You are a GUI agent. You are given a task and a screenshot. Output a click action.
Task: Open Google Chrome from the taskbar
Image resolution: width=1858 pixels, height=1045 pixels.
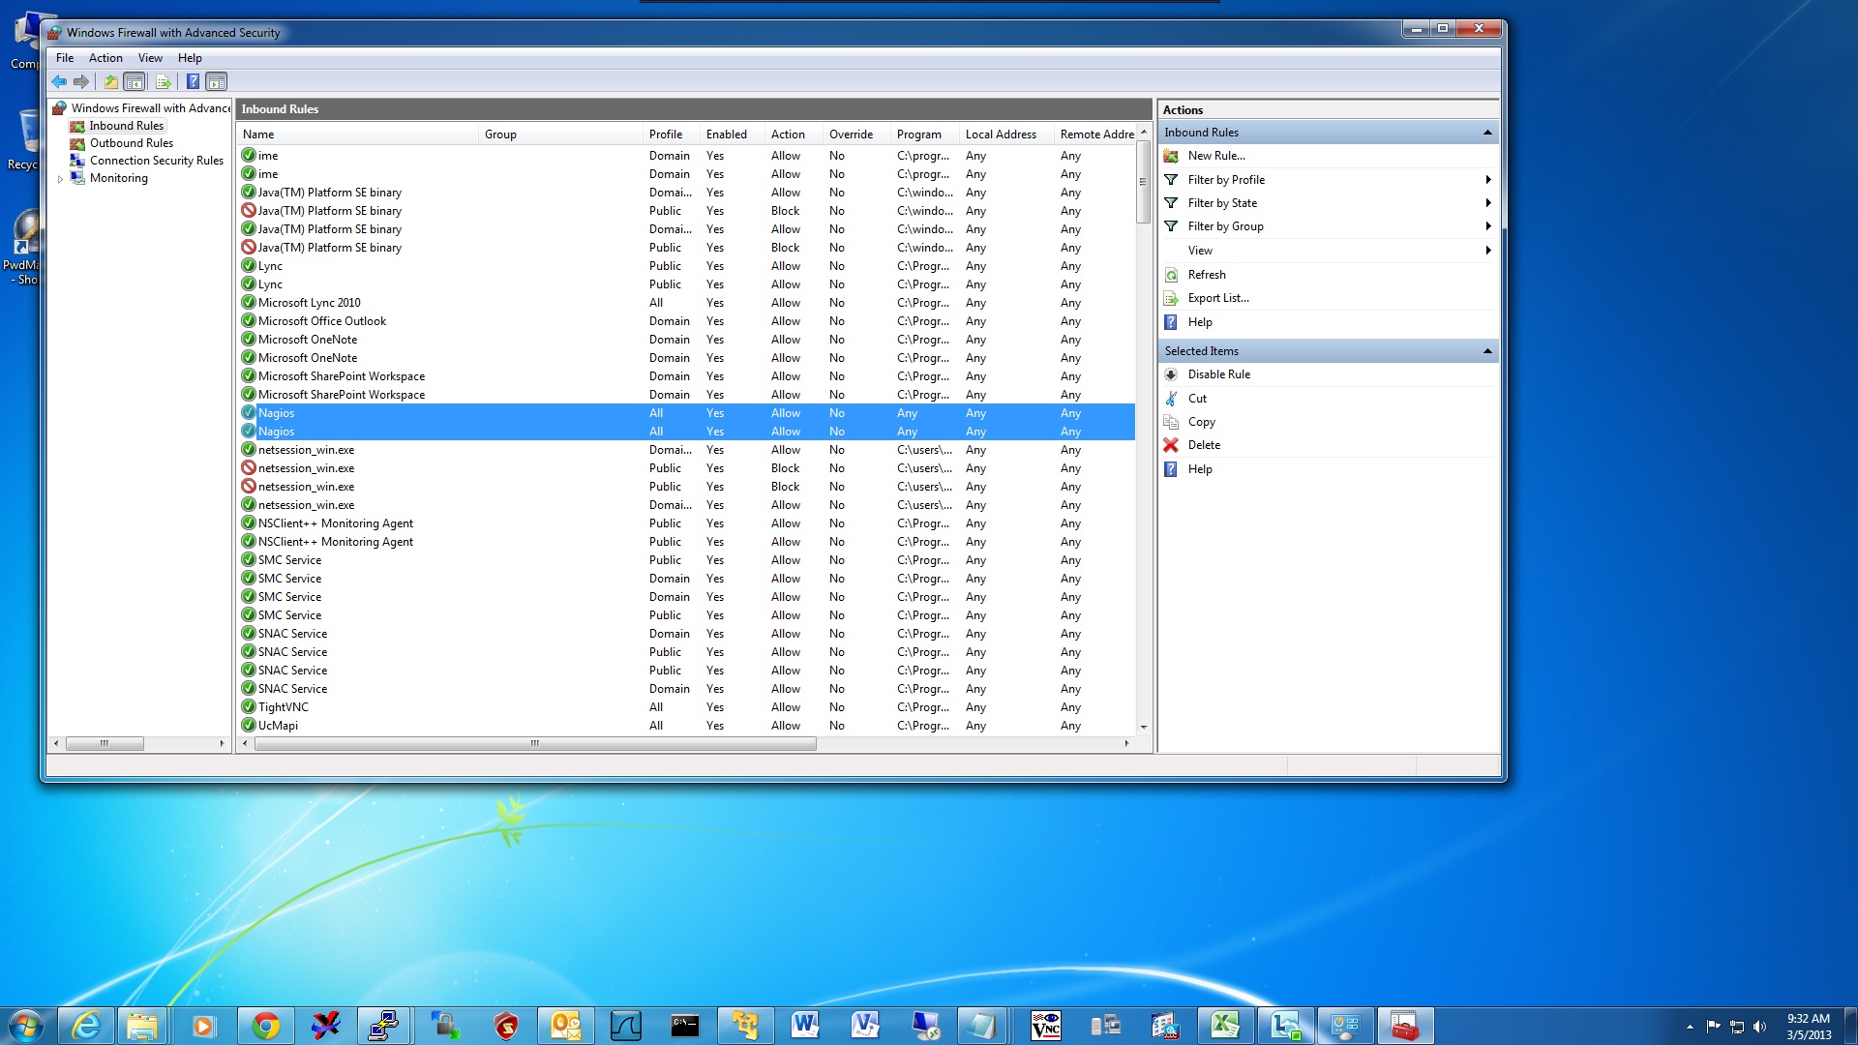(x=265, y=1026)
